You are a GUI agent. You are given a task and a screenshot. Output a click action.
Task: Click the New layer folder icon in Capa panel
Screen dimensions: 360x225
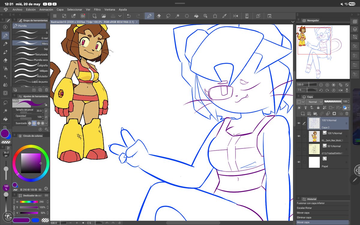coord(315,114)
